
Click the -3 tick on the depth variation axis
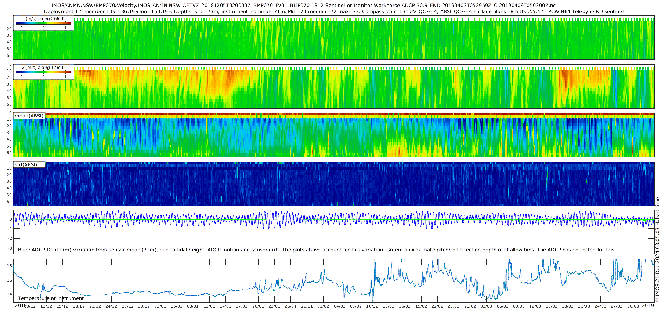click(10, 248)
